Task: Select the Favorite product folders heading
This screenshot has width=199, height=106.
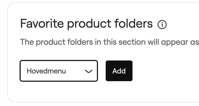Action: [86, 24]
